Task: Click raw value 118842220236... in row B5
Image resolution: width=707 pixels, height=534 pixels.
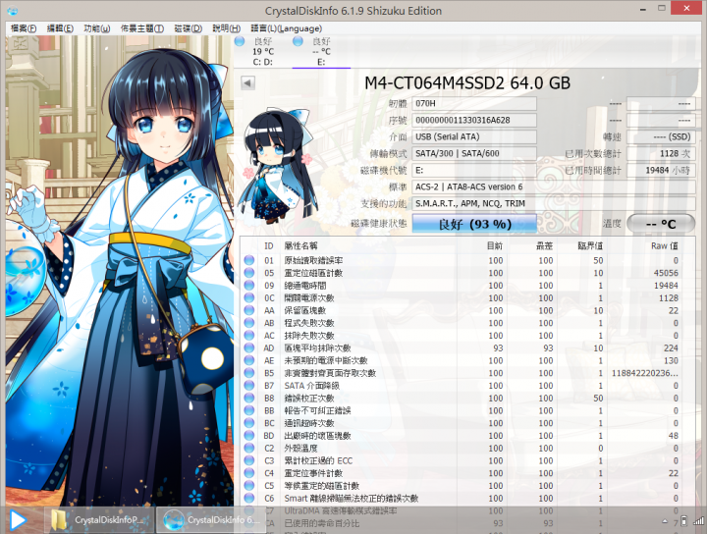Action: [645, 373]
